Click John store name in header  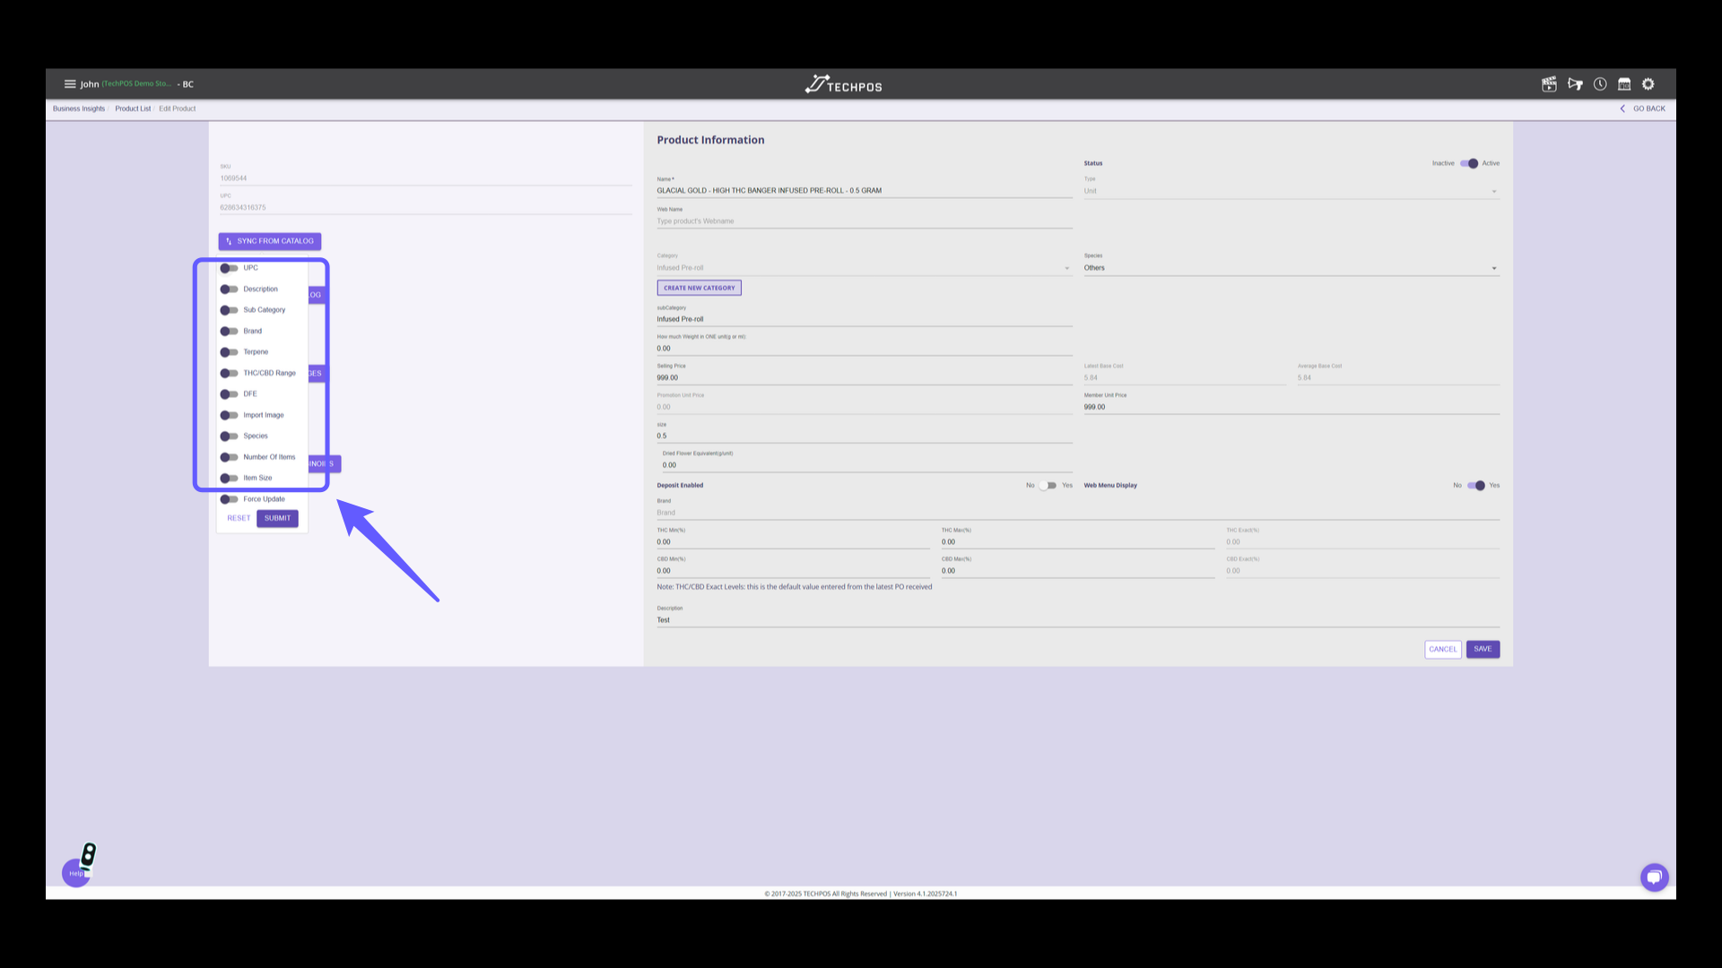click(x=136, y=84)
